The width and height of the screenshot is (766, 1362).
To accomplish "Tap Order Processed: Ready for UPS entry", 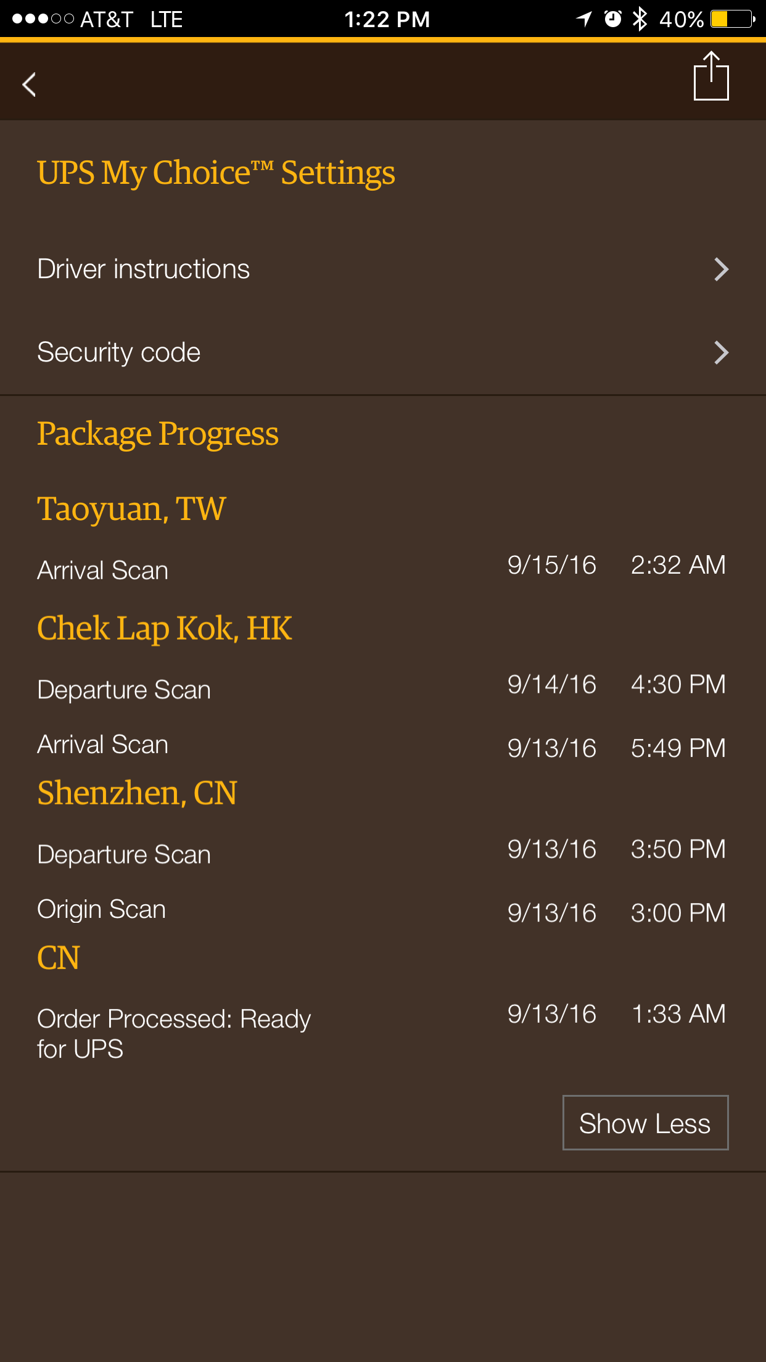I will click(173, 1033).
